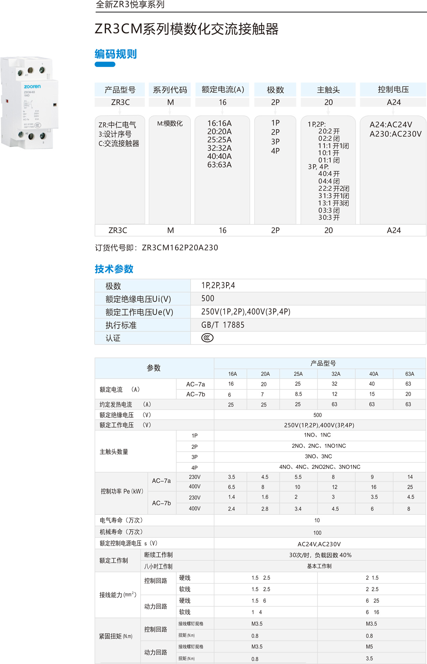Select the 32A model column header

[336, 374]
